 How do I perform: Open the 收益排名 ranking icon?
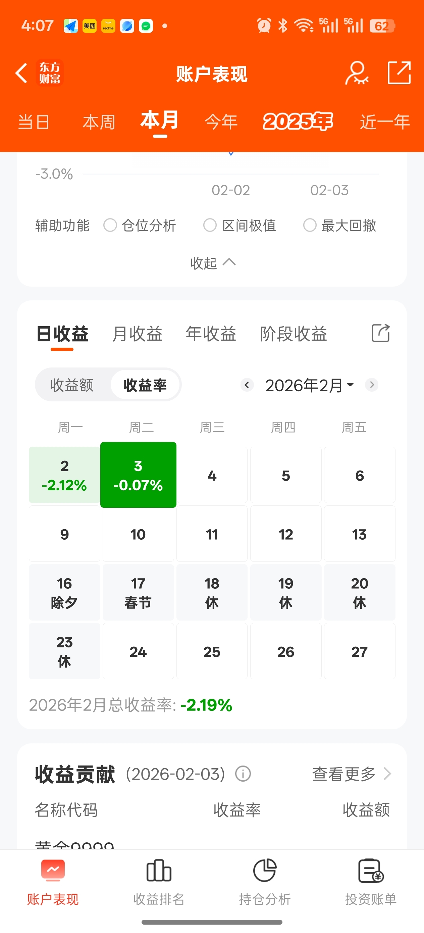(159, 871)
